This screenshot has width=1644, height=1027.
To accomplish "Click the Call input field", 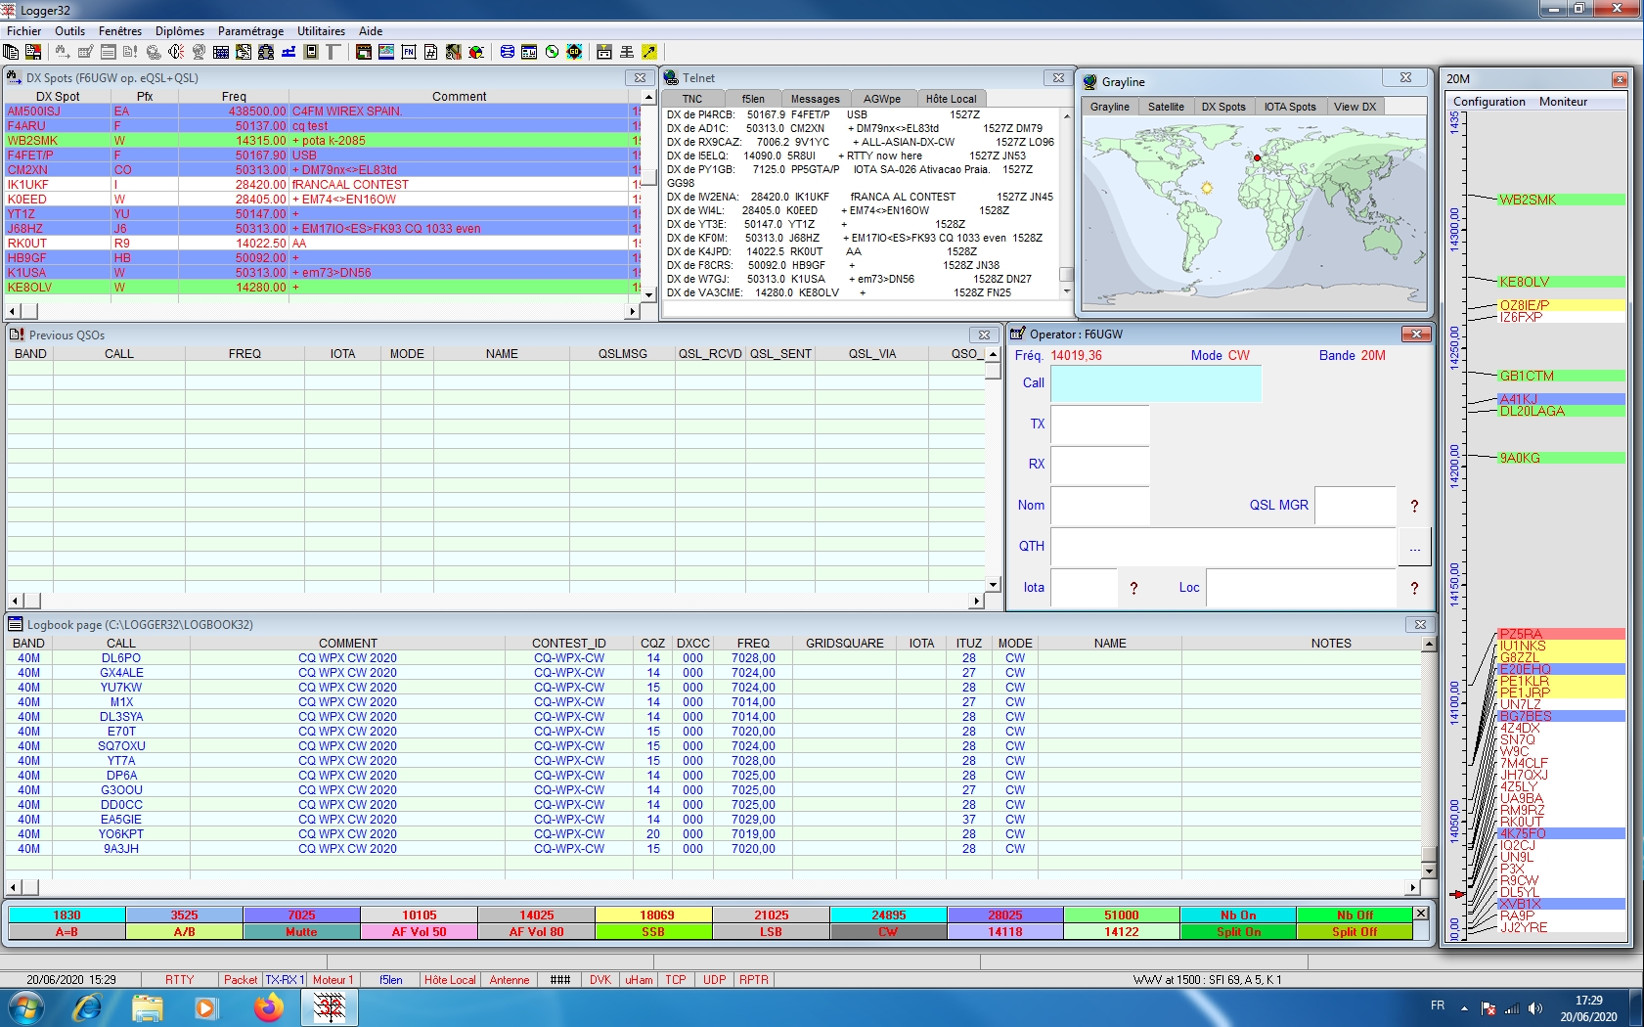I will tap(1155, 383).
